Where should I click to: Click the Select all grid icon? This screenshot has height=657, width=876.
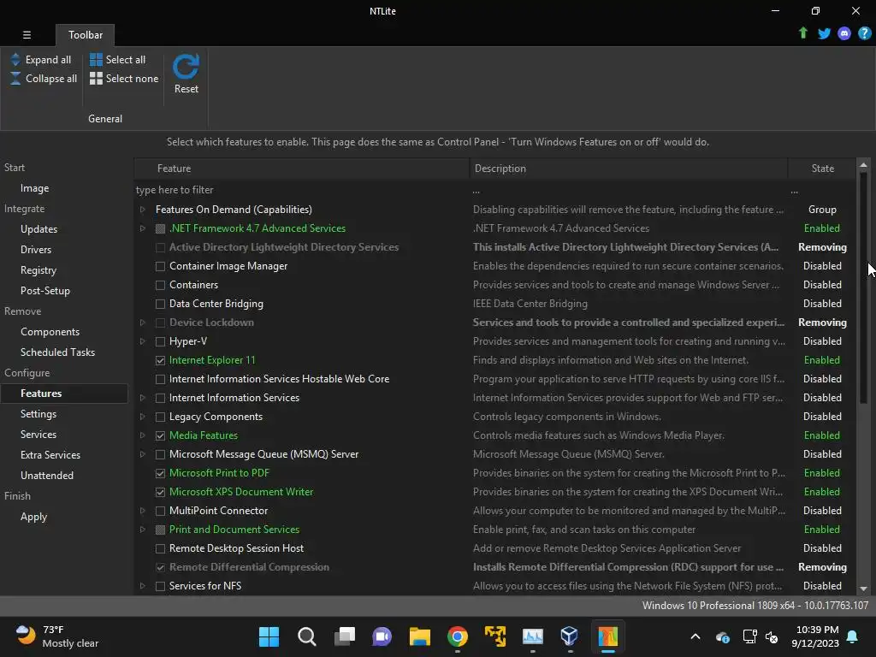96,59
